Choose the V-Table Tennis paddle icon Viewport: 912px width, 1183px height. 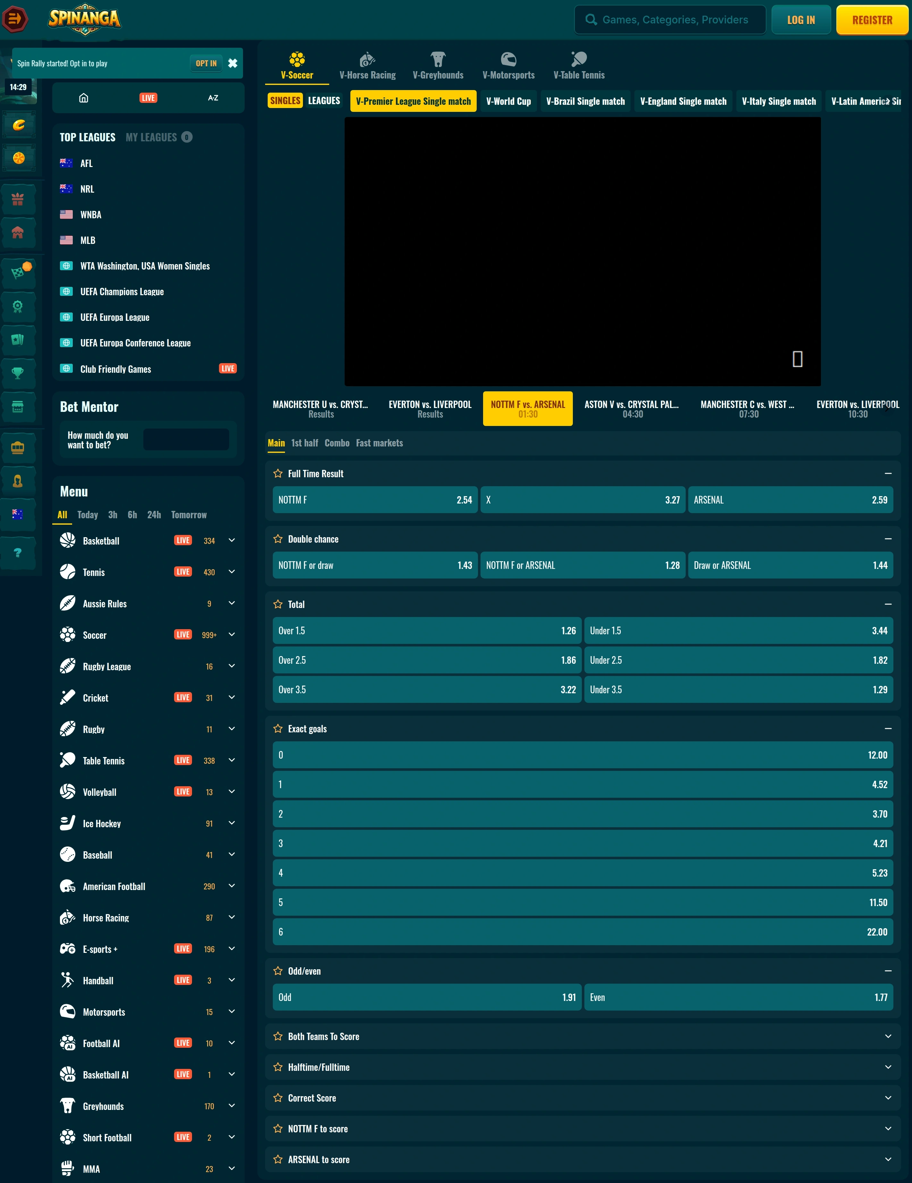[579, 59]
